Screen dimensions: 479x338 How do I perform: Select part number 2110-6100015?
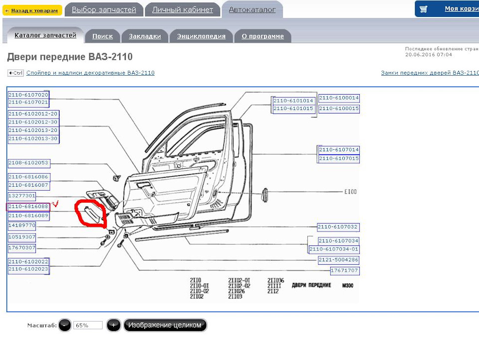339,109
